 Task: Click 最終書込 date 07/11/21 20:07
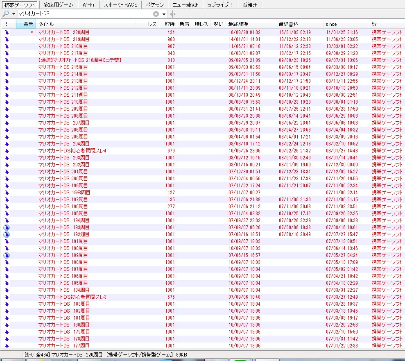(295, 186)
